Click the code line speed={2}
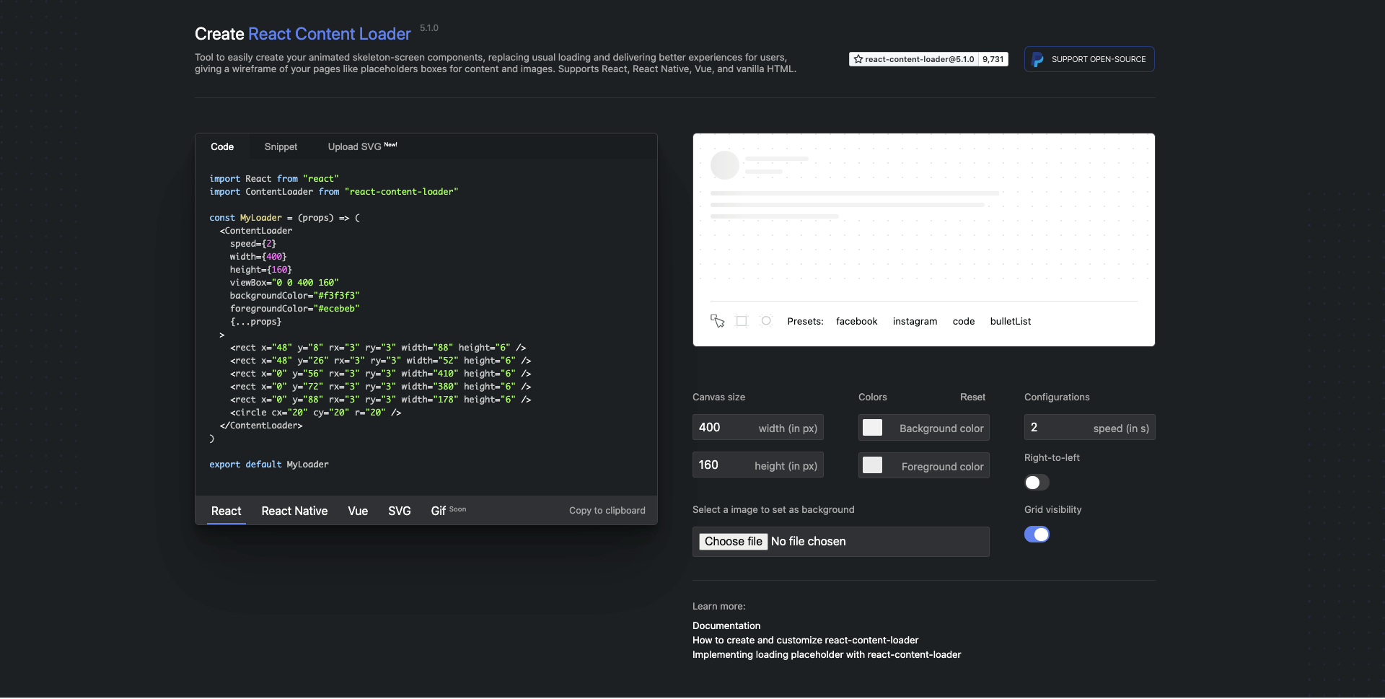The image size is (1385, 699). pyautogui.click(x=253, y=244)
